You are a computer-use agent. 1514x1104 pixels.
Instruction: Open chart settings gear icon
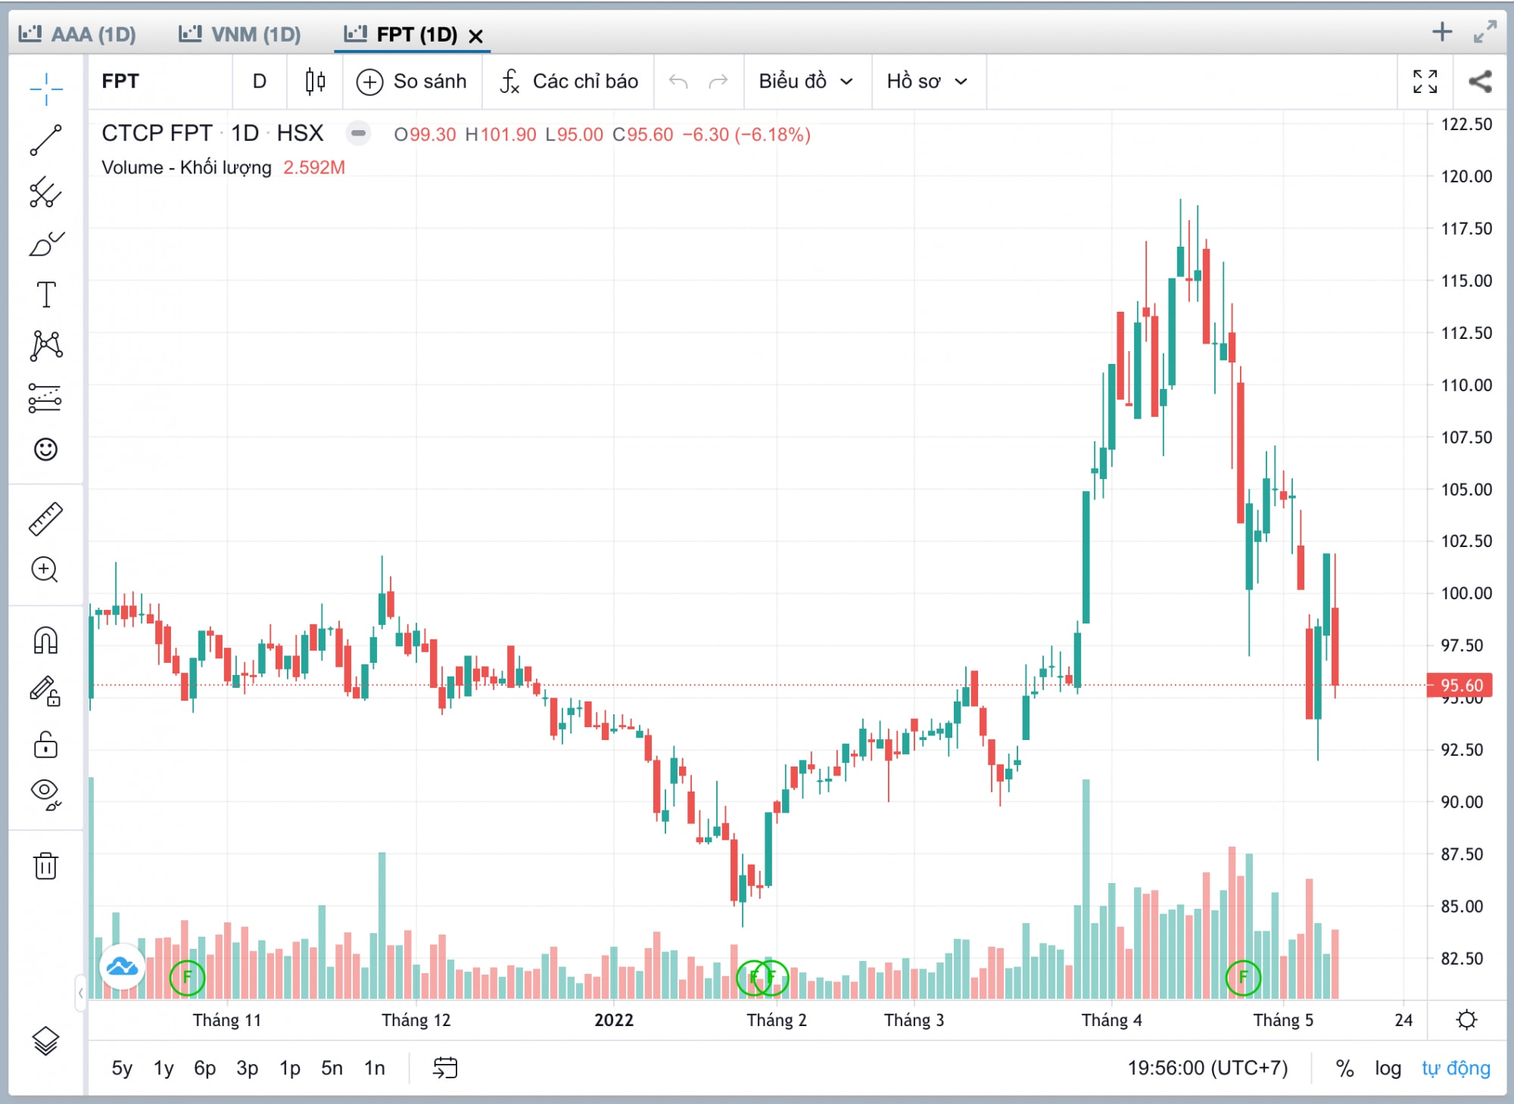click(1466, 1020)
